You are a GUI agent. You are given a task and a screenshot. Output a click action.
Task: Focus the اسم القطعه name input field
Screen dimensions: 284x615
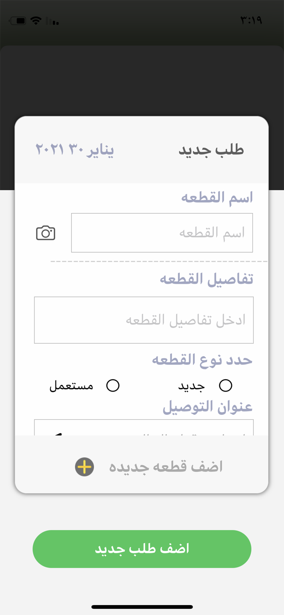coord(162,232)
